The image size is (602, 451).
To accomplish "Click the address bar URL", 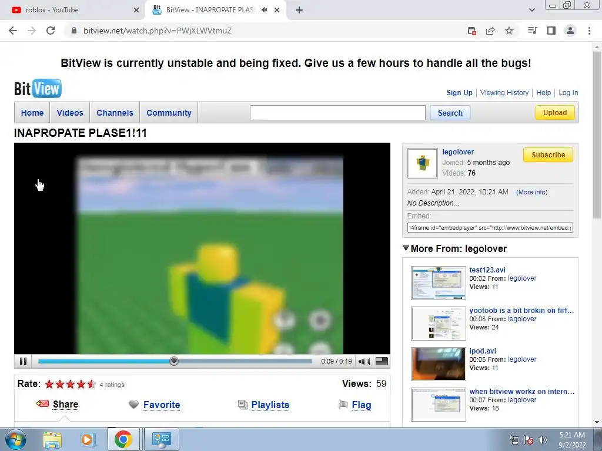I will pos(158,31).
